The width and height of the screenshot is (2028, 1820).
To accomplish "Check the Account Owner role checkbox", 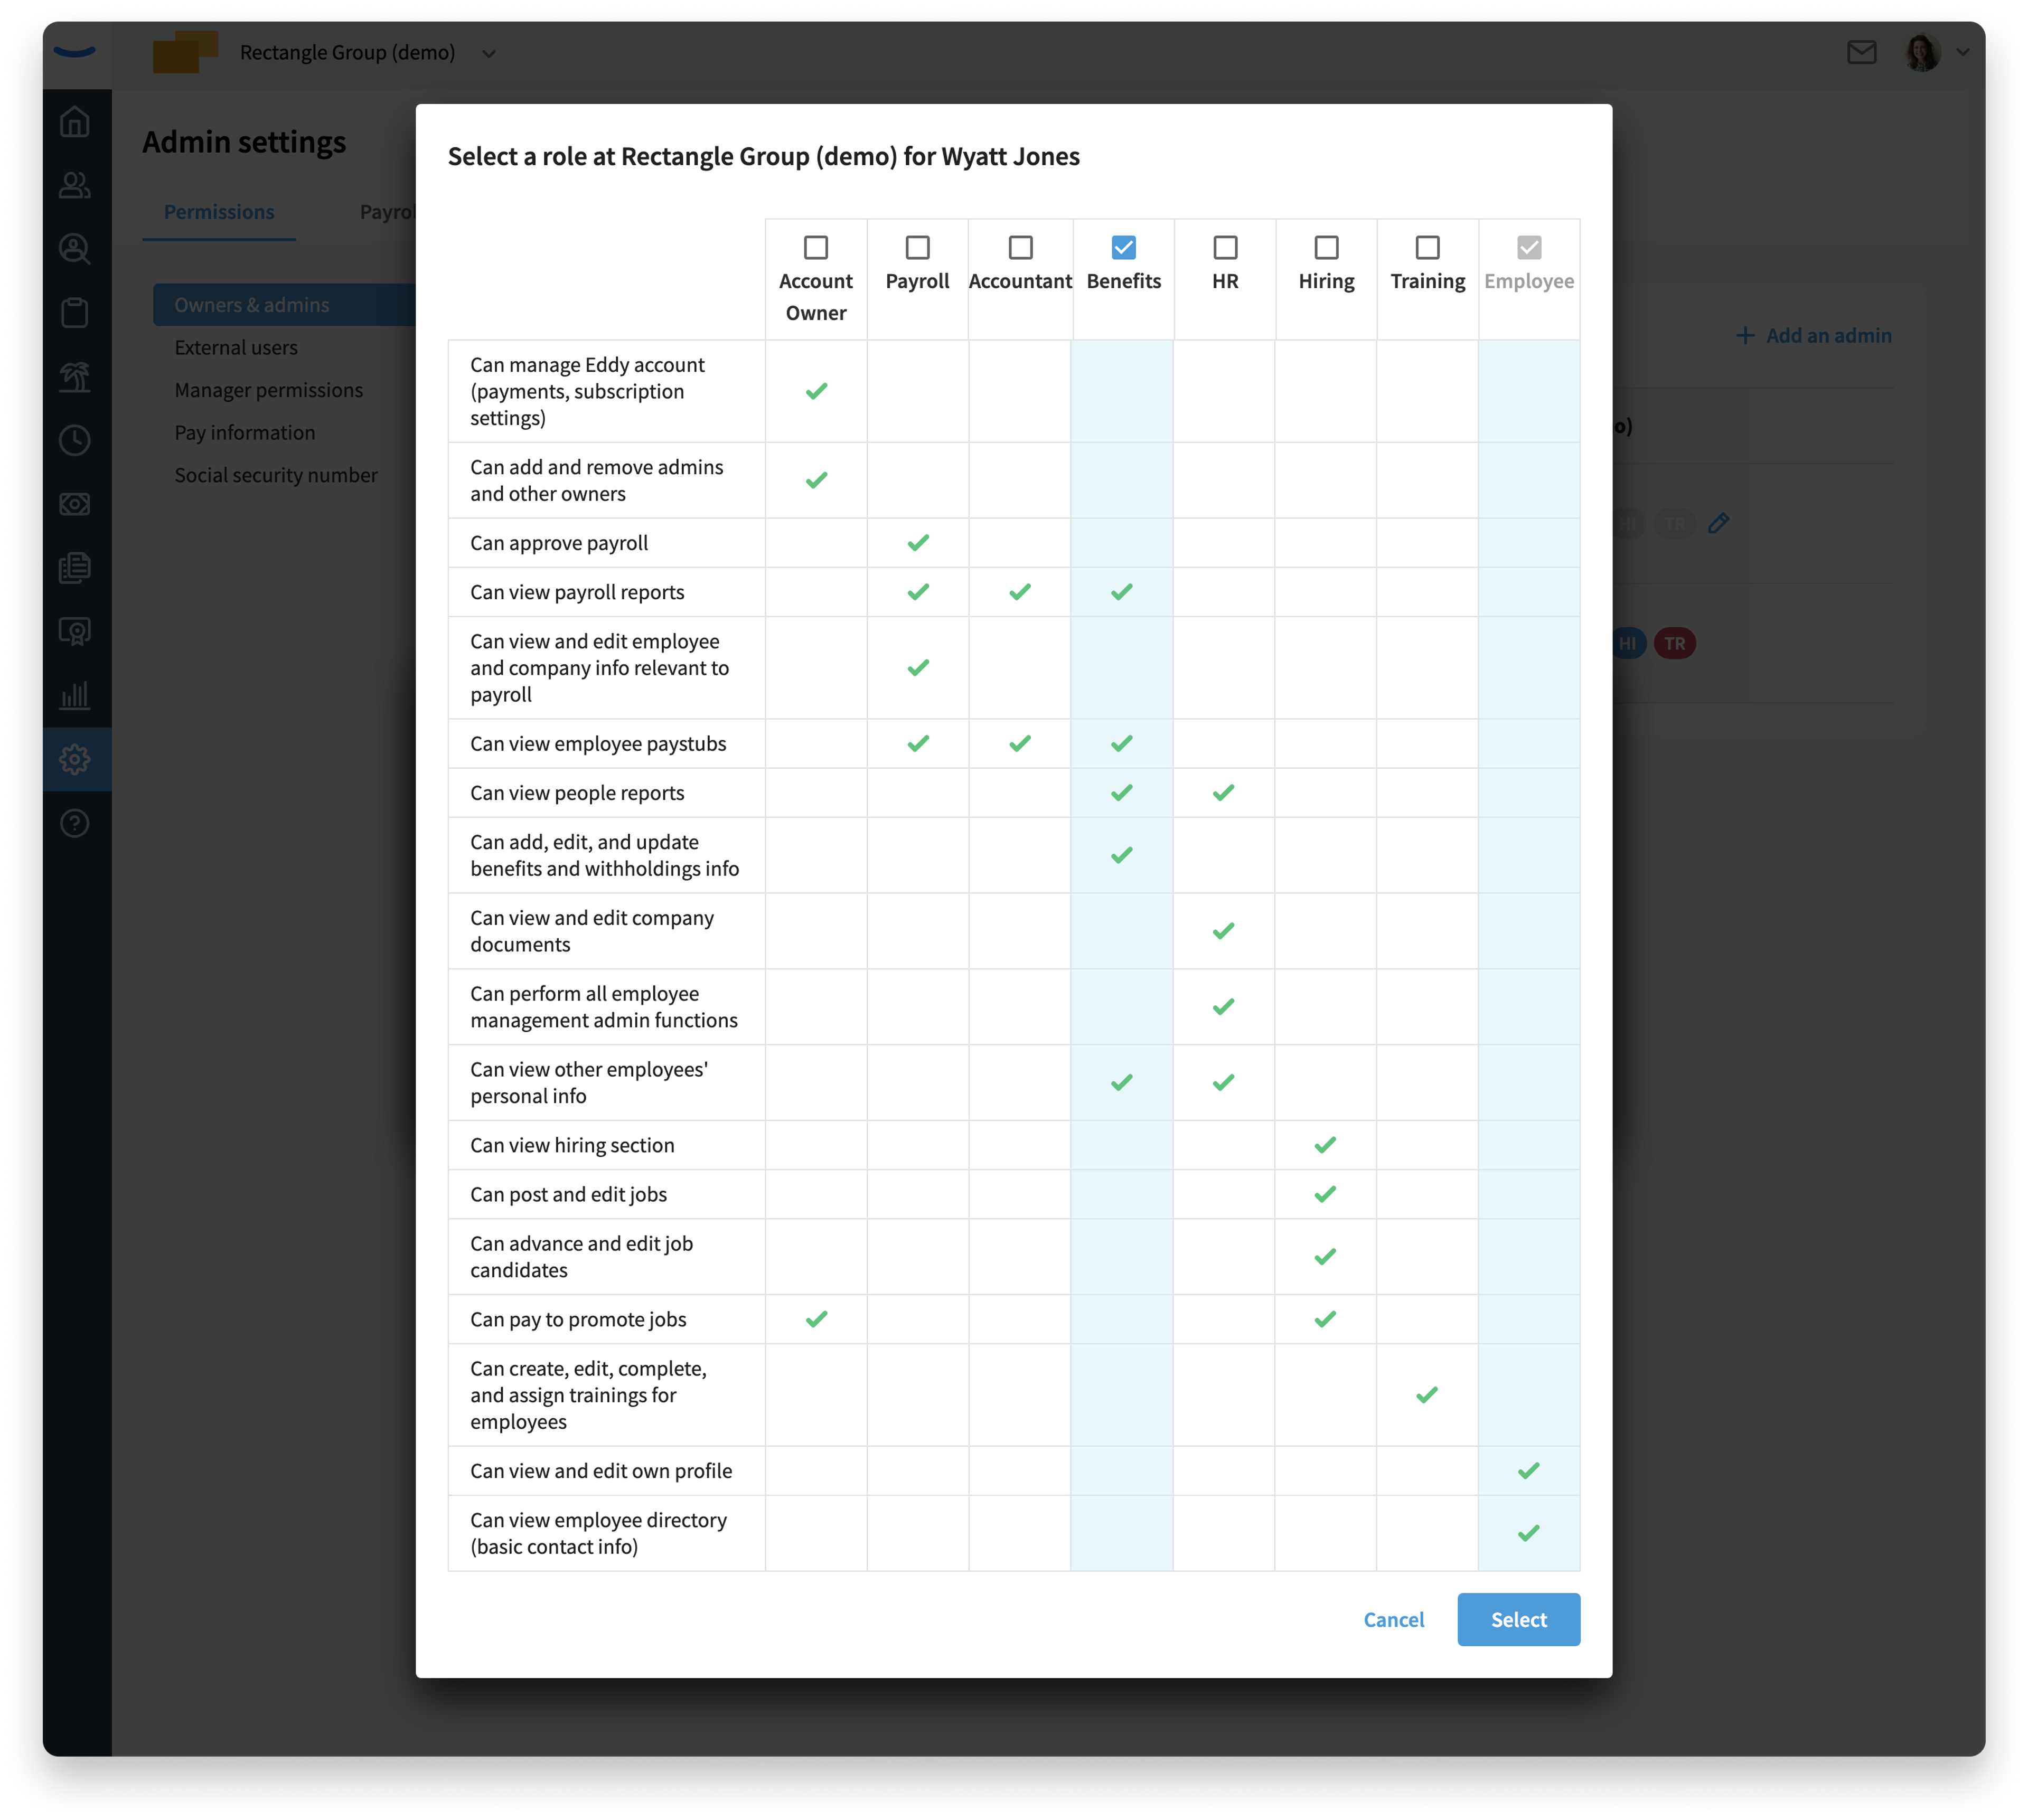I will [816, 247].
